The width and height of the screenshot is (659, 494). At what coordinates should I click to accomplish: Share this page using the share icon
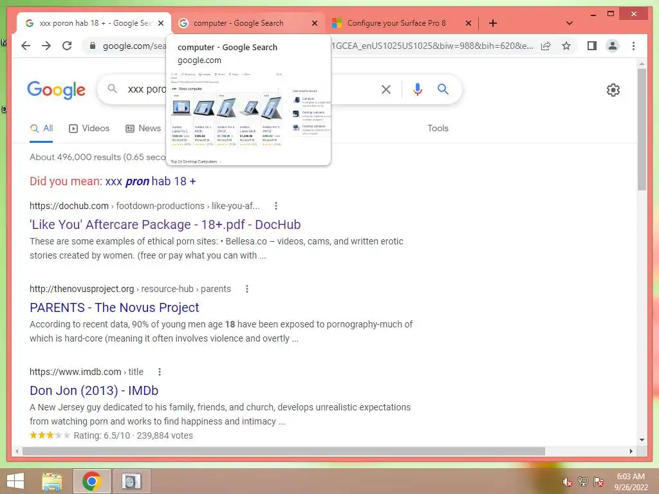coord(546,46)
